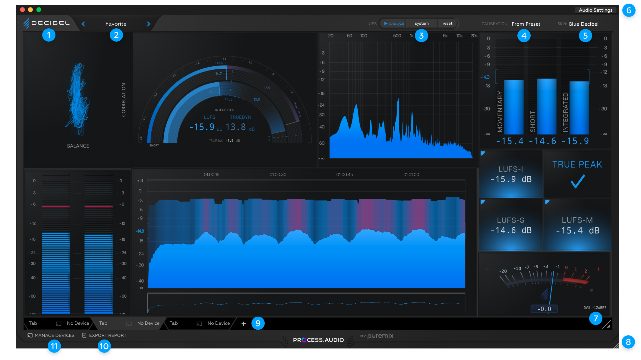Go to next preset with right arrow

[148, 24]
